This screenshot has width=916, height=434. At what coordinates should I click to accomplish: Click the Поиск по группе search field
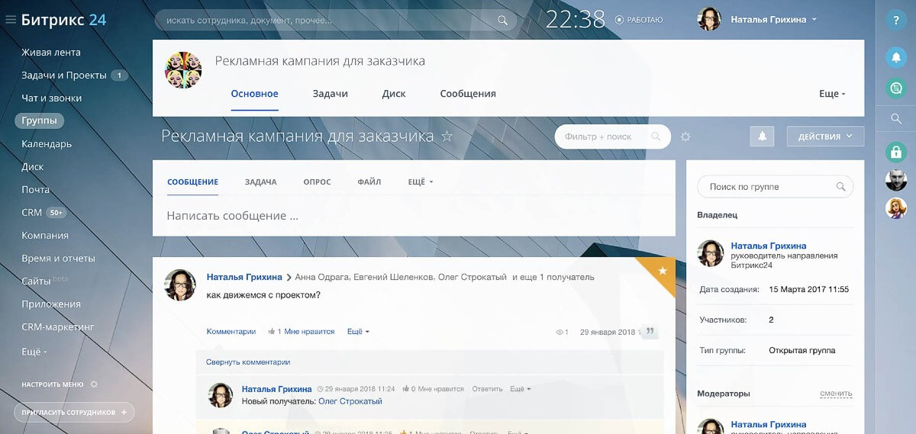(771, 187)
